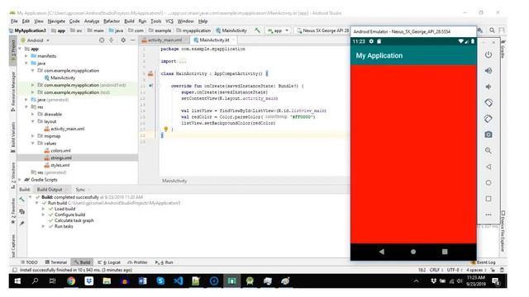
Task: Open the TODO tool window
Action: click(x=30, y=262)
